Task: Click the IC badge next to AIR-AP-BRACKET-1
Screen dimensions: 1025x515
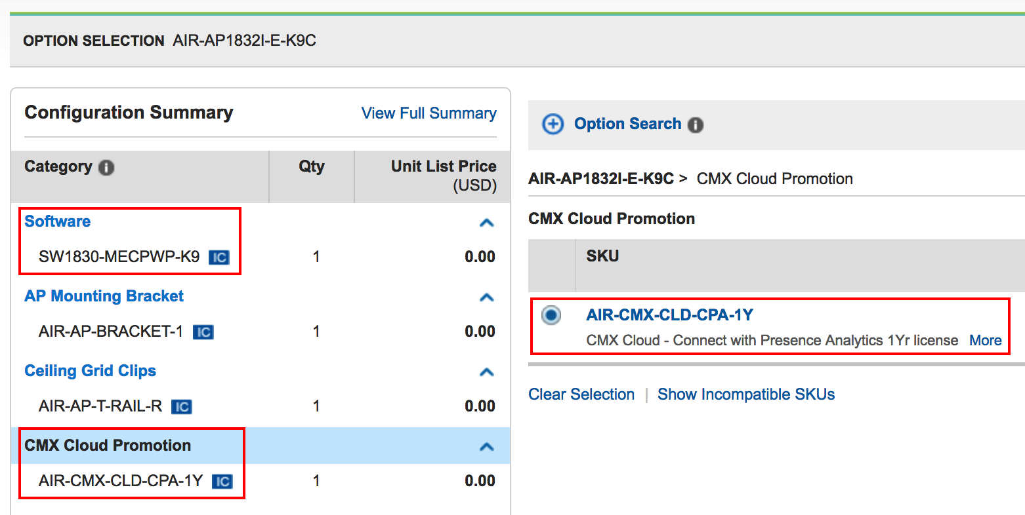Action: coord(203,332)
